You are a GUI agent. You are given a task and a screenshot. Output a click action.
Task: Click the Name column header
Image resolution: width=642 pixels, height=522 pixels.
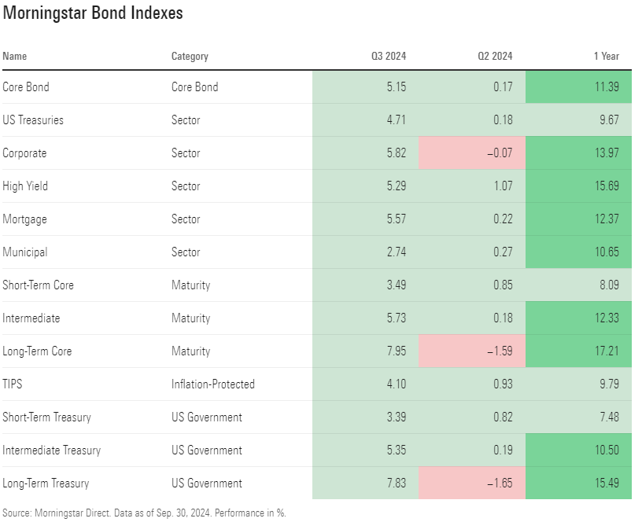pos(15,57)
